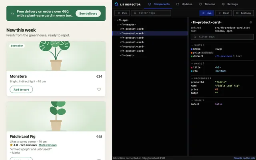This screenshot has width=256, height=160.
Task: Select the fh-app root row
Action: [x=150, y=20]
